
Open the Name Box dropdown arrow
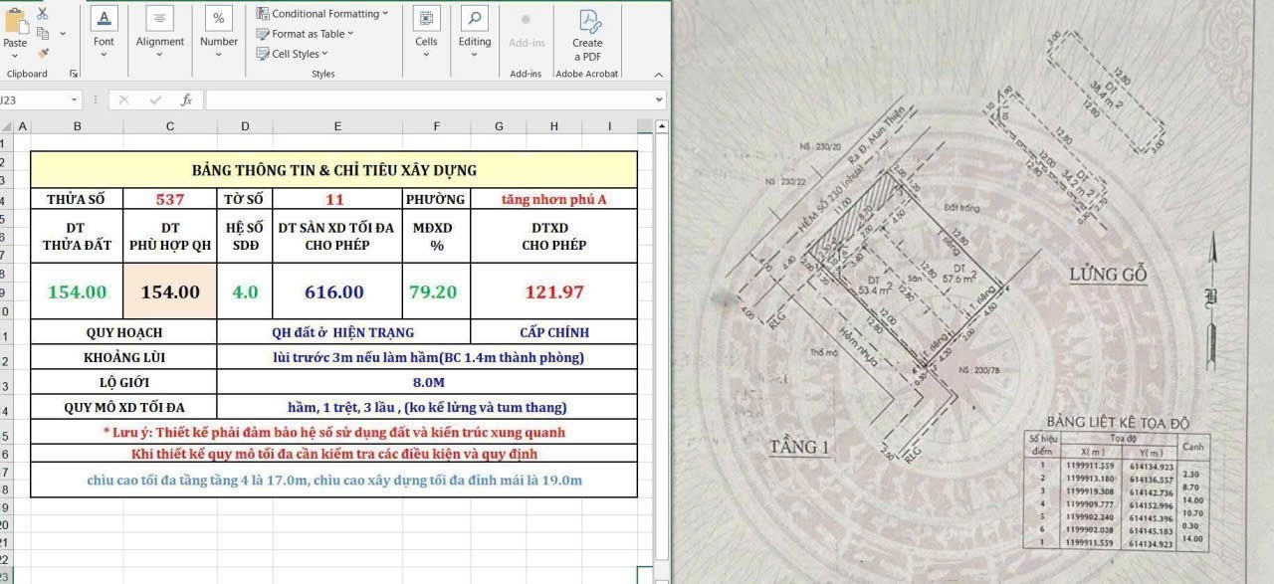coord(75,99)
